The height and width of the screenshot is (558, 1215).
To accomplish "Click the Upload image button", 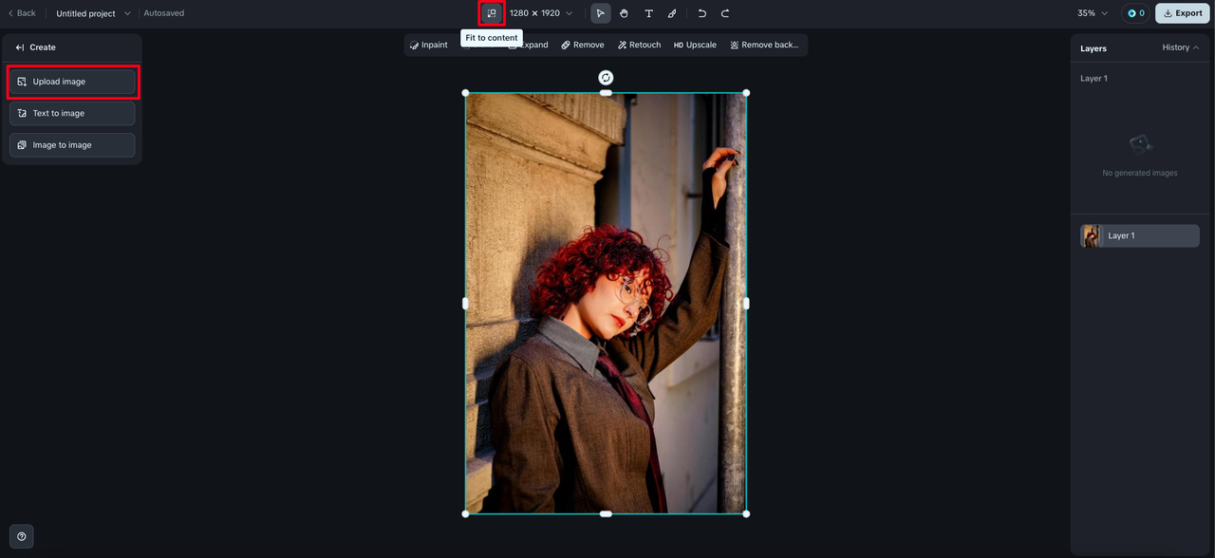I will (x=72, y=82).
